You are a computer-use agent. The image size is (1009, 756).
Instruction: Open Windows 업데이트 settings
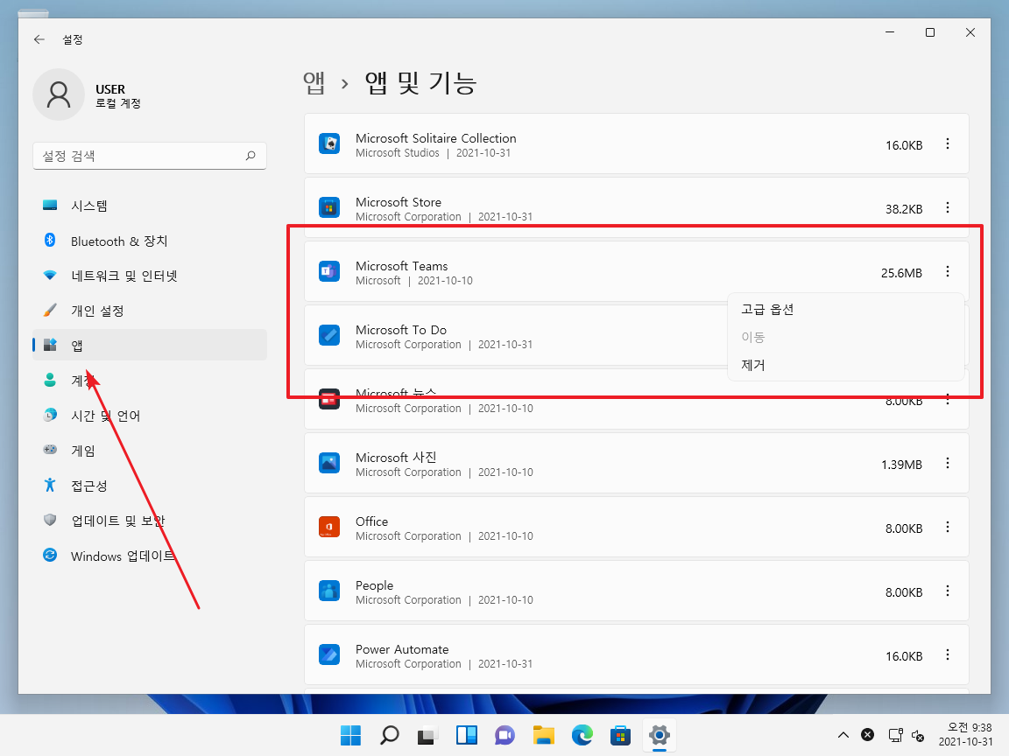(x=149, y=556)
